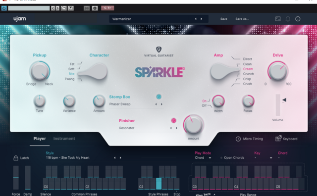Enable the Open Chords option
The image size is (317, 196).
221,158
